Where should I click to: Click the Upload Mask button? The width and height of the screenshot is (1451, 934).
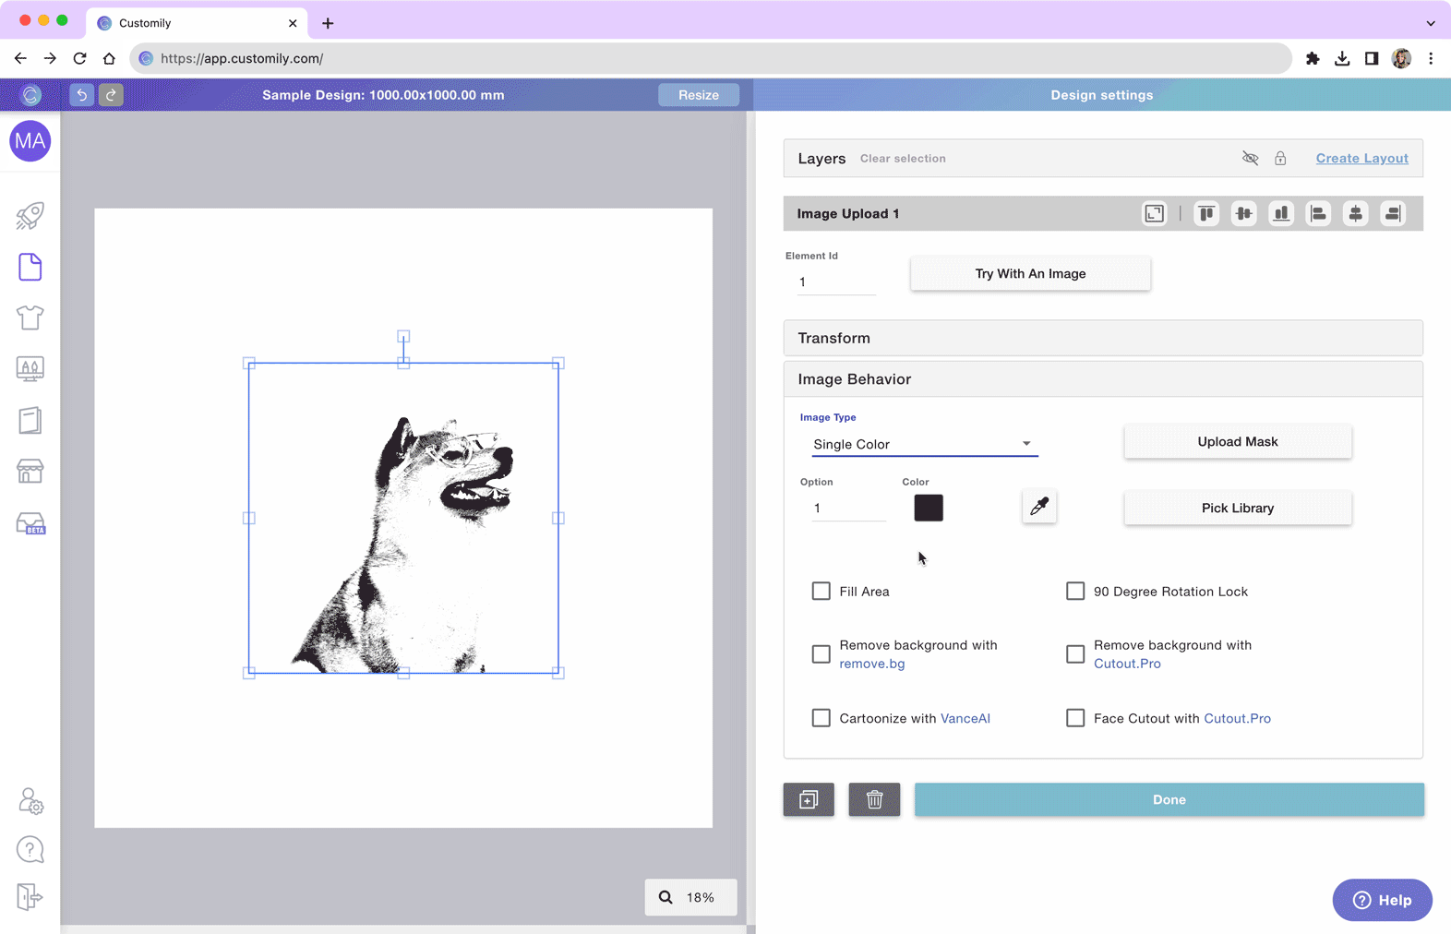(1237, 442)
